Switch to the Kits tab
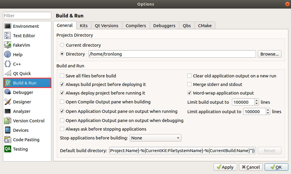 click(84, 26)
